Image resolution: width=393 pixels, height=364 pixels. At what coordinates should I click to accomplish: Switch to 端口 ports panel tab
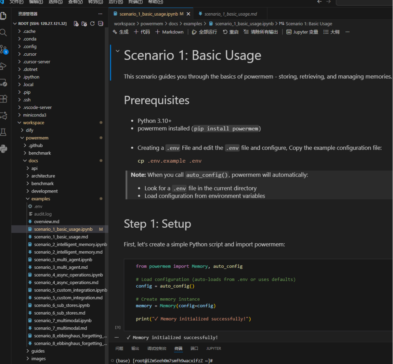(194, 348)
